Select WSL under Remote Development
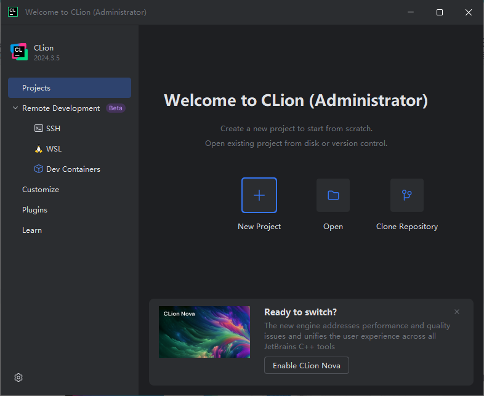Screen dimensions: 484x396 tap(54, 149)
